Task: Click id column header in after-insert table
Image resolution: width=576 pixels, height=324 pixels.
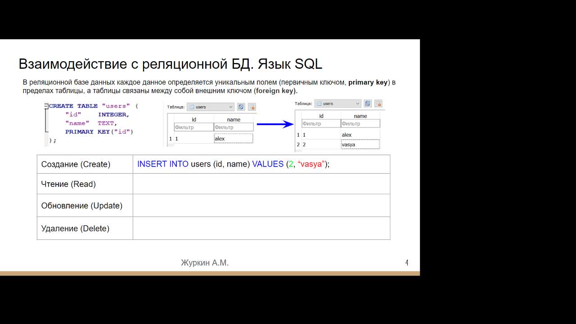Action: 321,116
